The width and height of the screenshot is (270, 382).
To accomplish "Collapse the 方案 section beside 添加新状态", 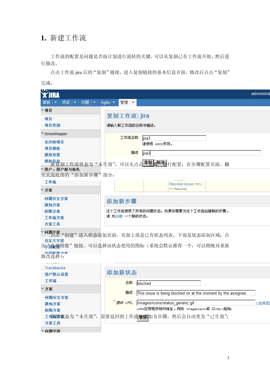I will coord(43,289).
